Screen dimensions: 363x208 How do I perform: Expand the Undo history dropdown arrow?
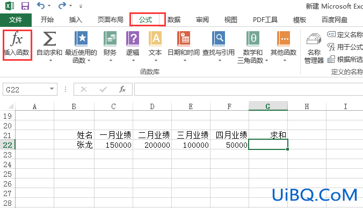pyautogui.click(x=49, y=5)
